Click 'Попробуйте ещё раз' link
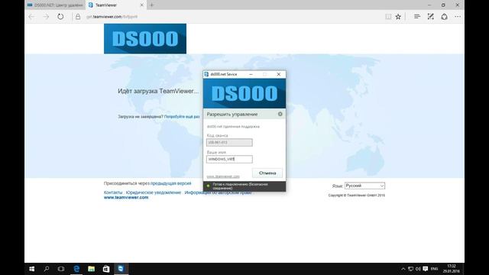 (182, 117)
